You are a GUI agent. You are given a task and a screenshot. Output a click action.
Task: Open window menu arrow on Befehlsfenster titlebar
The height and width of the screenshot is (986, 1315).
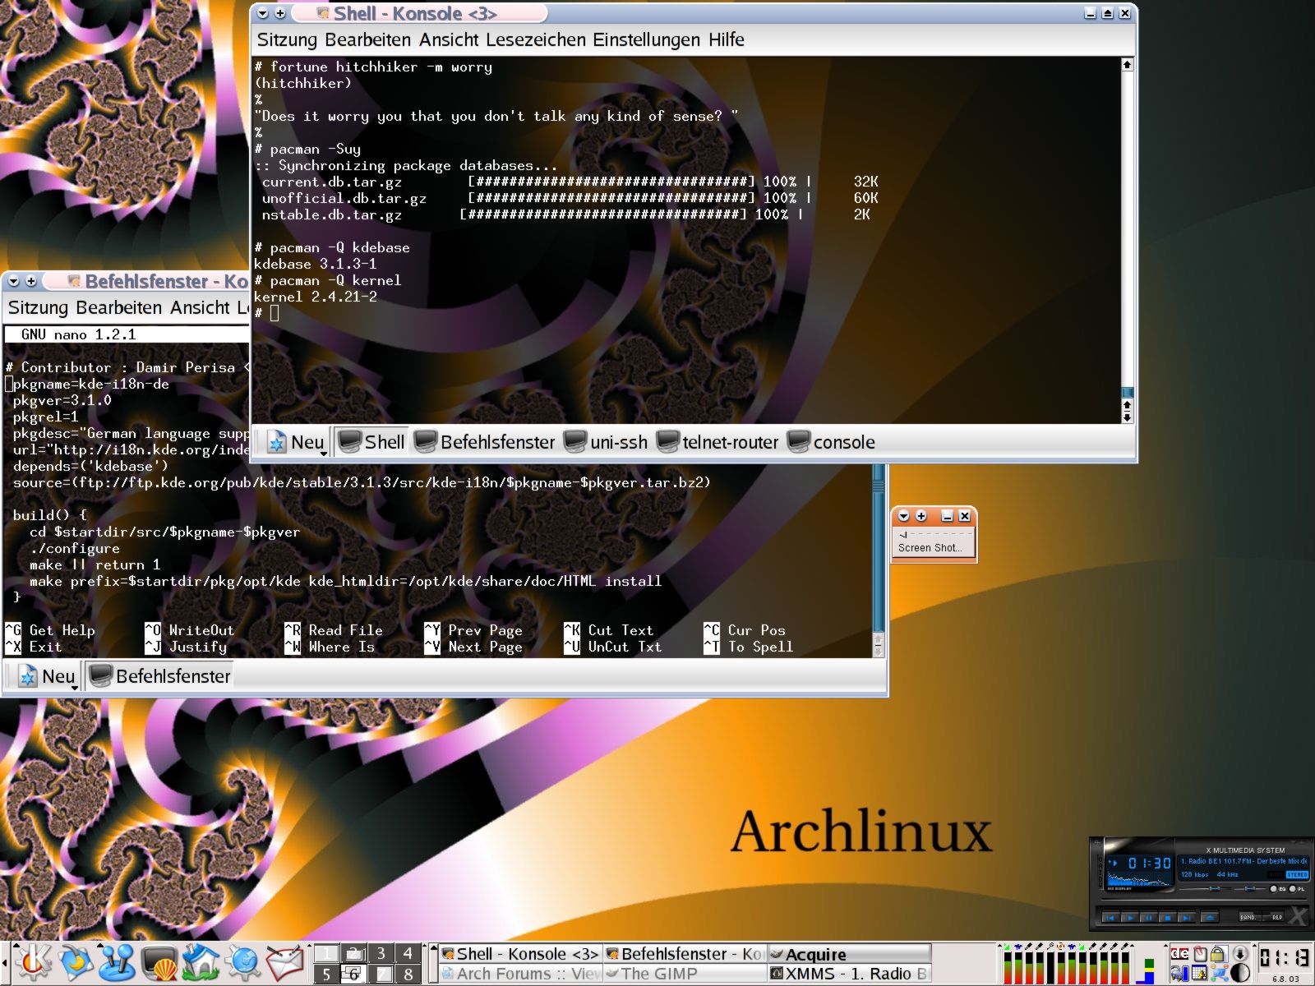coord(14,281)
